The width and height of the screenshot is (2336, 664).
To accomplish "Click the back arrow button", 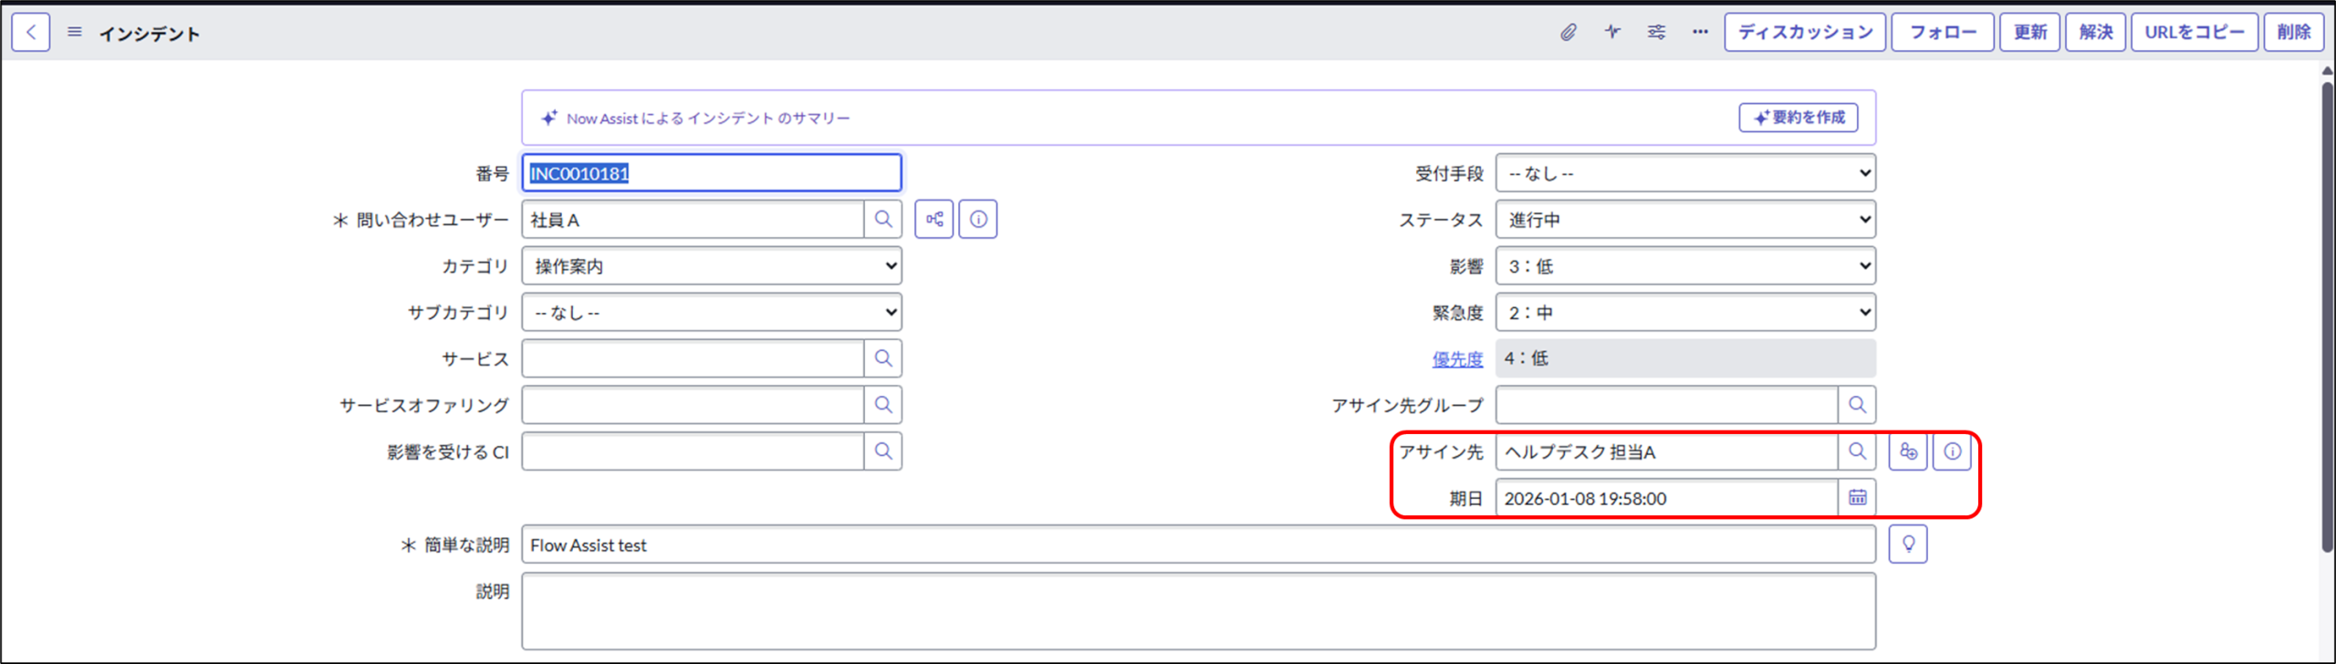I will (x=31, y=33).
